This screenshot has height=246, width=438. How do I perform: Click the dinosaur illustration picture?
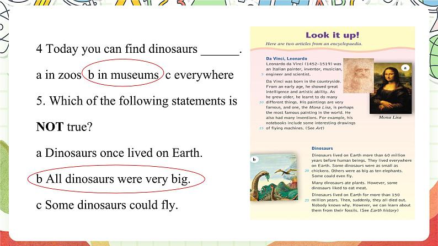pos(275,182)
